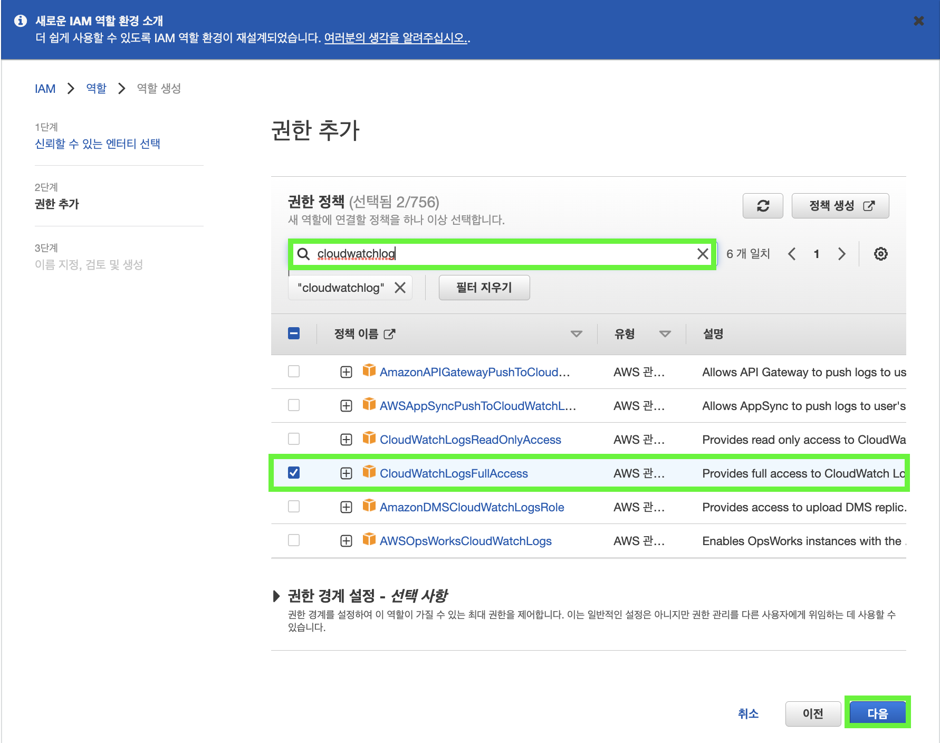Click orange policy icon for AWSOpsWorksCloudWatchLogs
940x743 pixels.
pos(369,539)
